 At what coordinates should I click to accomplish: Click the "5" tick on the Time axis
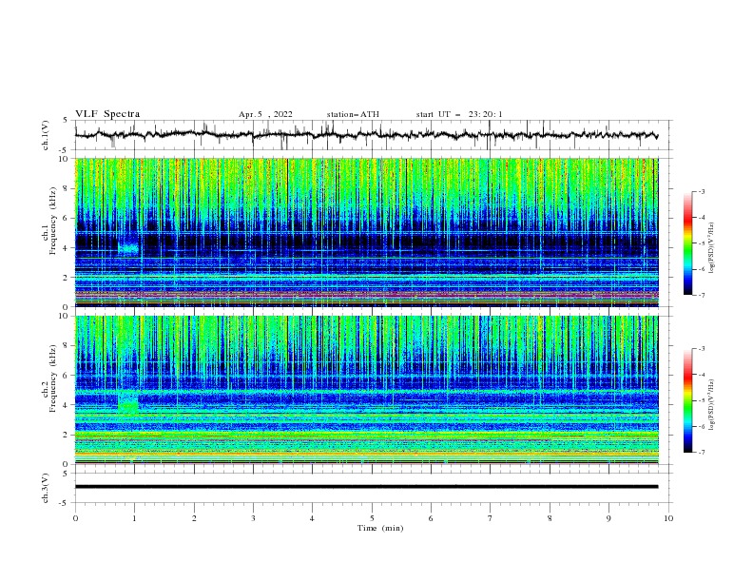pyautogui.click(x=372, y=518)
